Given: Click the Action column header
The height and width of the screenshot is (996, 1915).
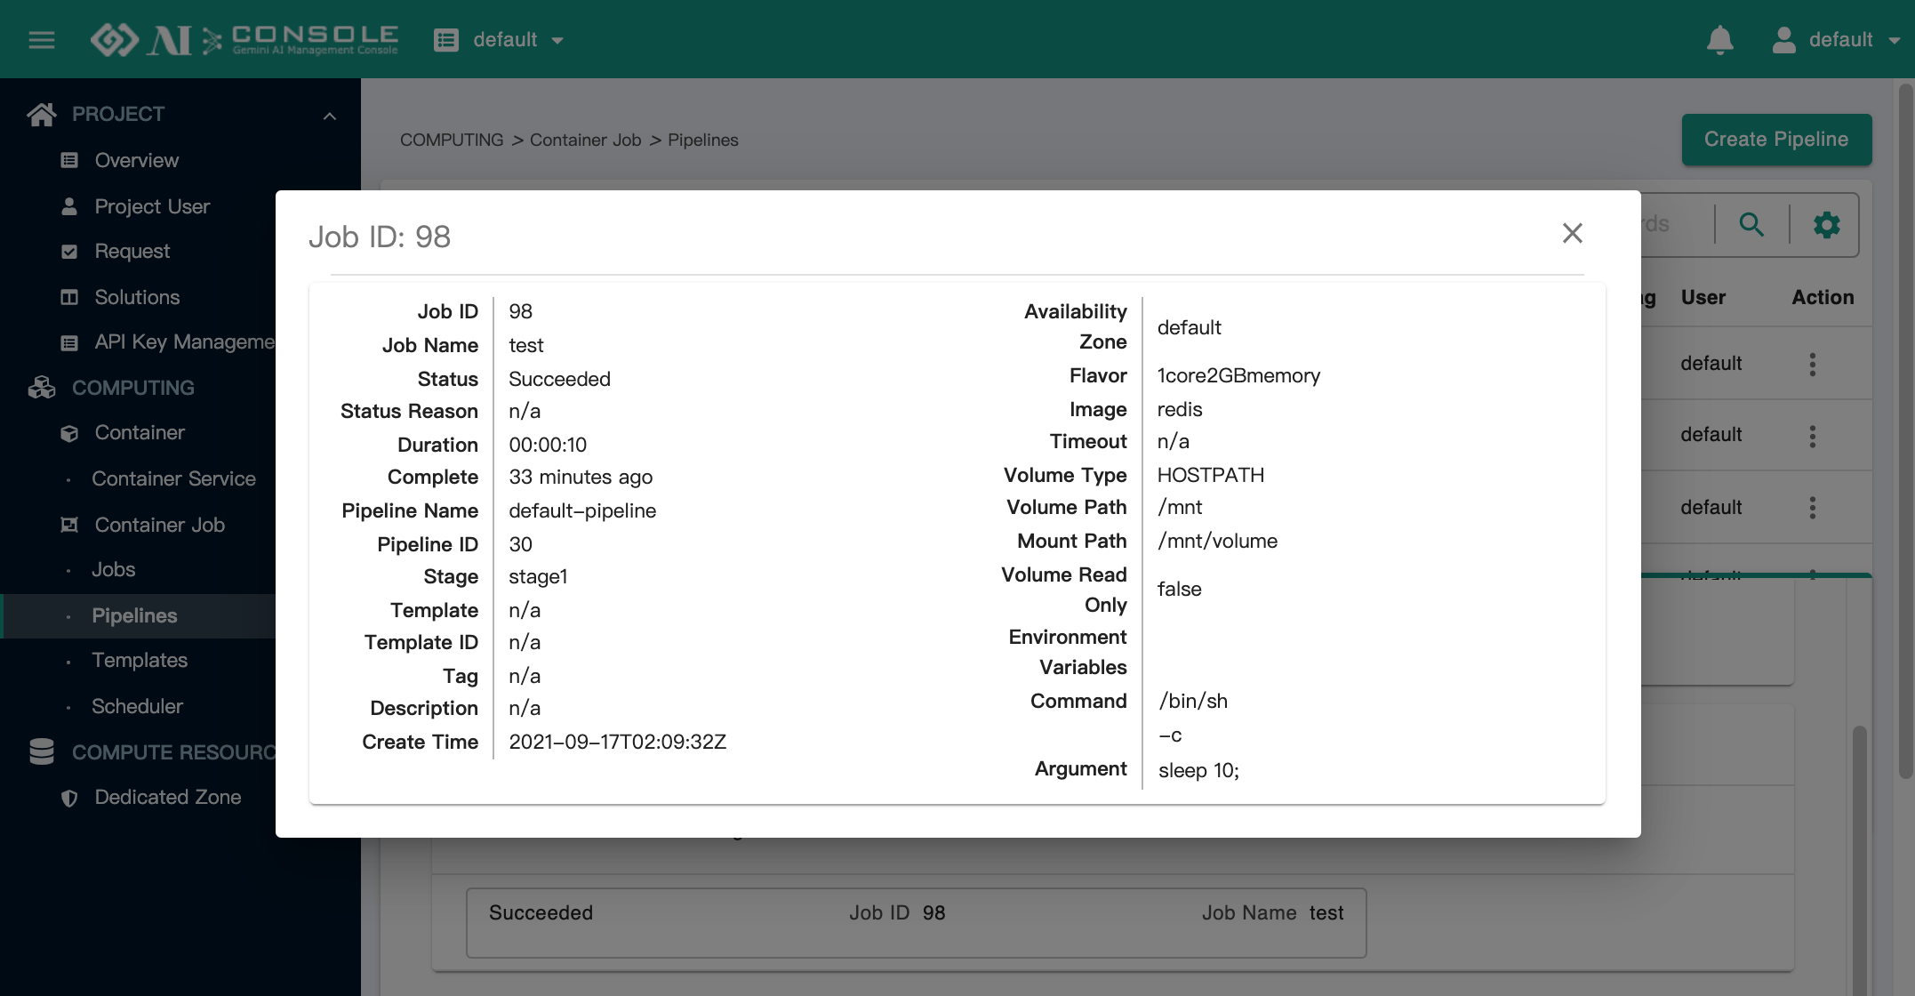Looking at the screenshot, I should [x=1823, y=297].
